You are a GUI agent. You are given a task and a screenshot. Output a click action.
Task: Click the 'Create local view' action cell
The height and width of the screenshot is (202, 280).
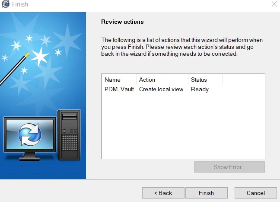(161, 90)
